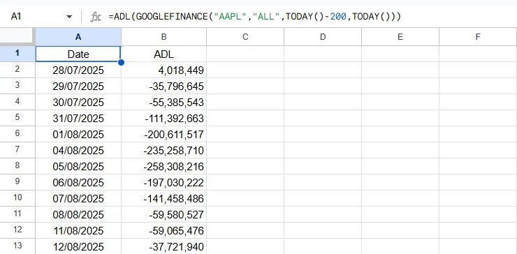Select cell with date 11/08/2025
The image size is (517, 254).
coord(78,230)
